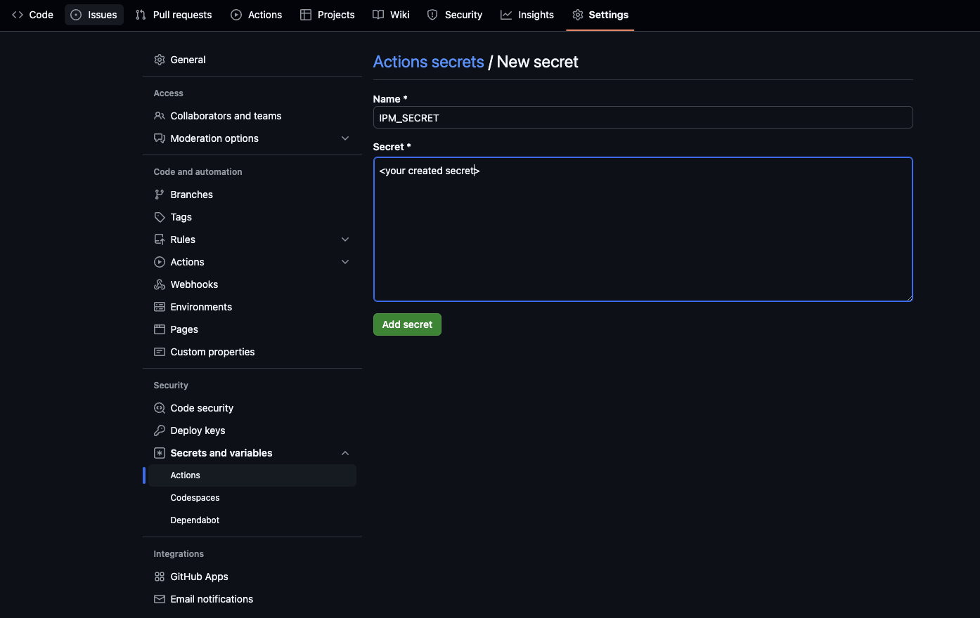
Task: Expand the Rules section chevron
Action: click(345, 239)
